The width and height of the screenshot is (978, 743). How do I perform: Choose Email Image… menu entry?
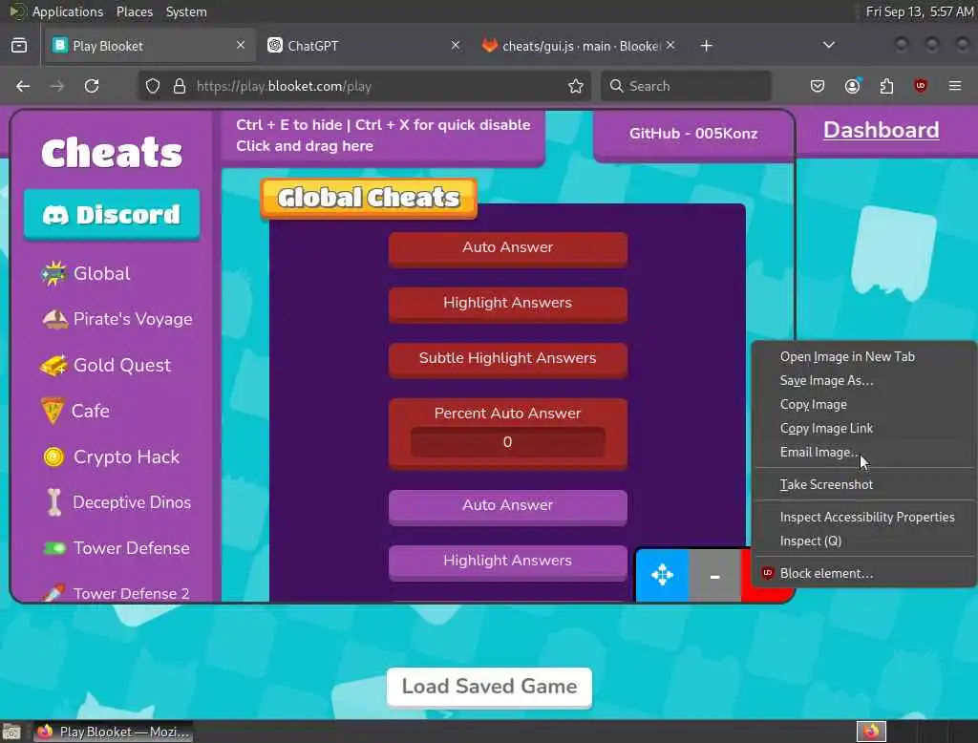pyautogui.click(x=863, y=453)
